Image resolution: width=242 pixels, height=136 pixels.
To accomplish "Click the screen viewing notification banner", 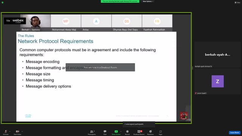I will pyautogui.click(x=120, y=2).
